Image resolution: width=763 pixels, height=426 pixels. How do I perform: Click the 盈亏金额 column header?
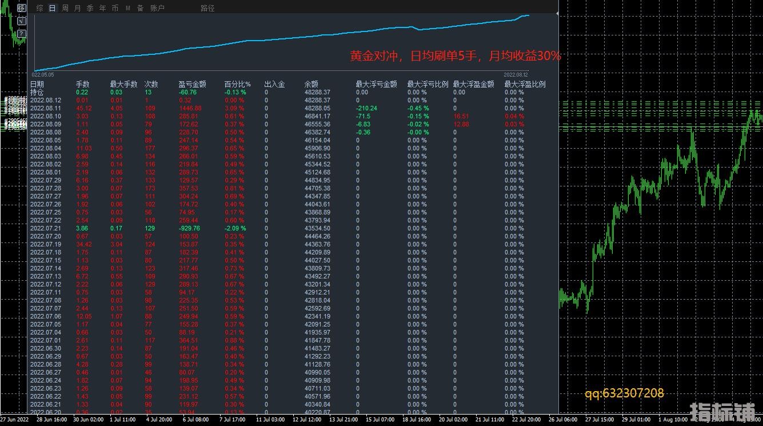192,84
